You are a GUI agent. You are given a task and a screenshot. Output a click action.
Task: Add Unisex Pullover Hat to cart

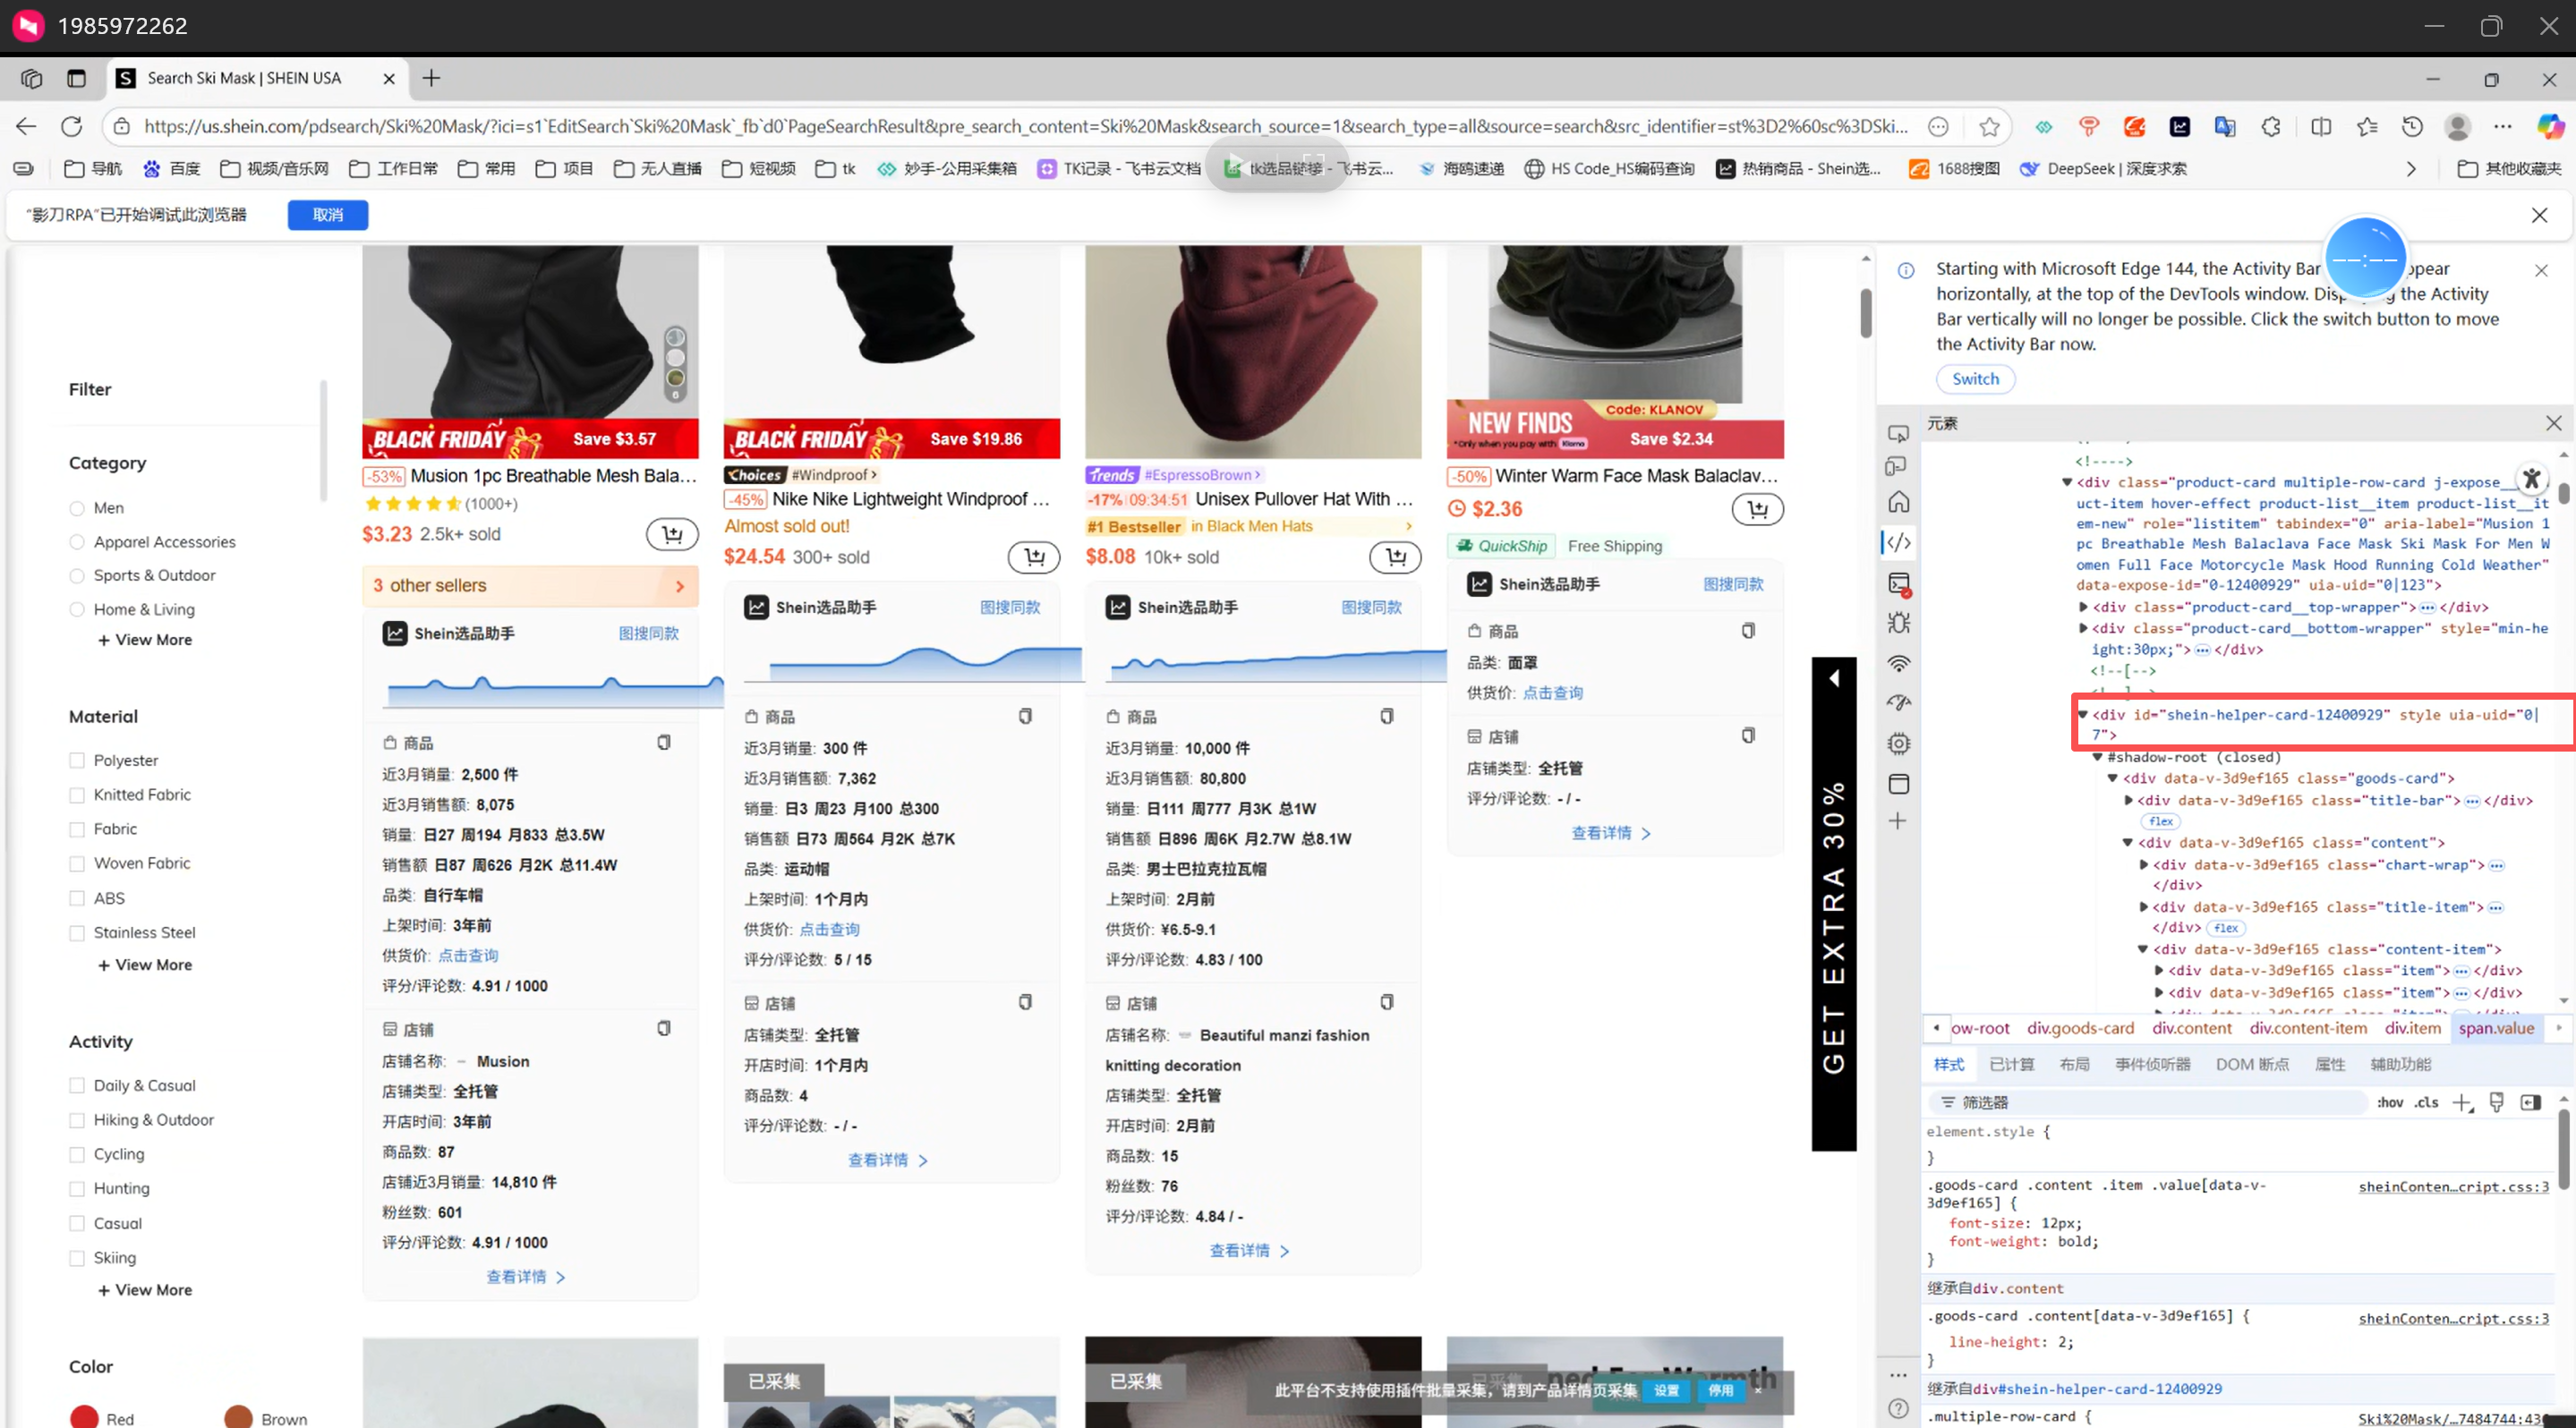[x=1395, y=557]
